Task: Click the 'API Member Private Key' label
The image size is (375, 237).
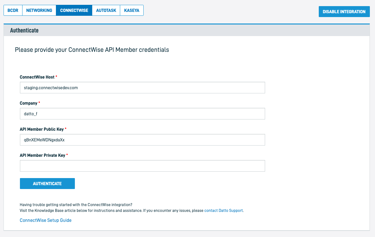Action: point(42,155)
